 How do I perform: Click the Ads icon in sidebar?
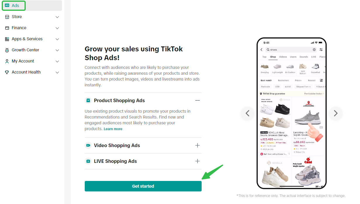(7, 6)
